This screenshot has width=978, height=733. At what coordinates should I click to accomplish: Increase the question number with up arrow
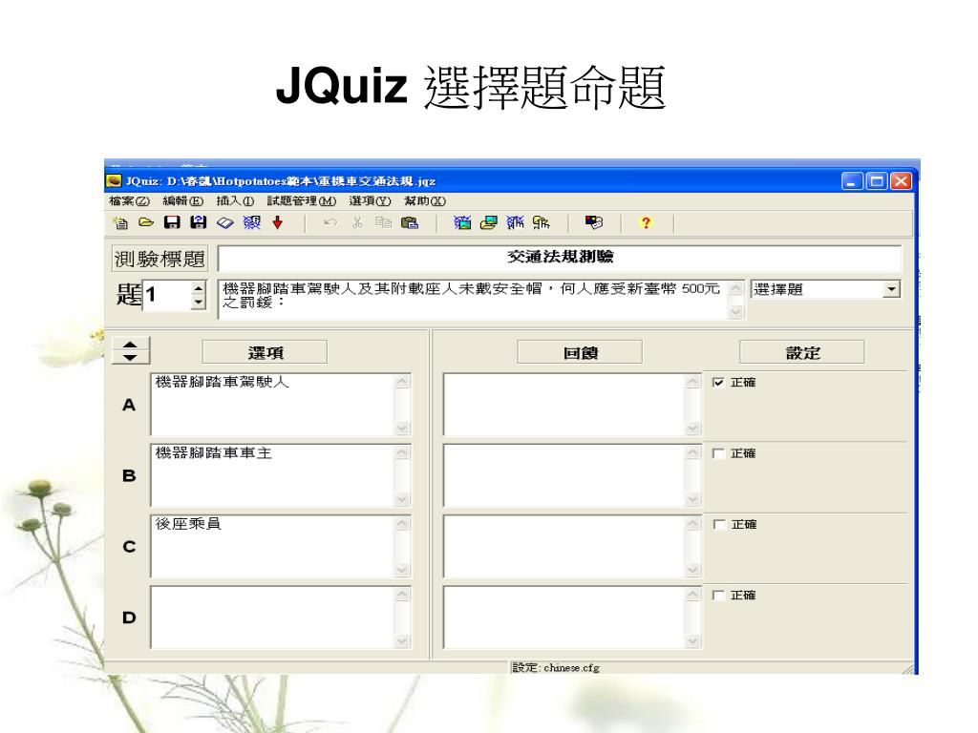coord(199,288)
